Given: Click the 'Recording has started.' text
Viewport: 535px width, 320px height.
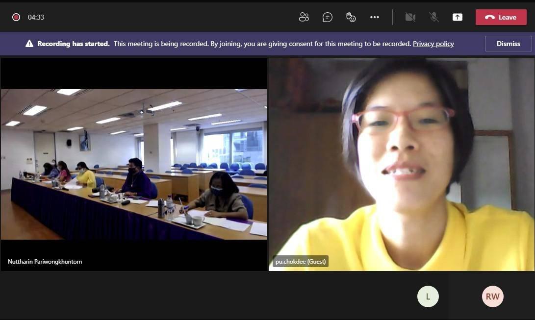Looking at the screenshot, I should coord(74,44).
